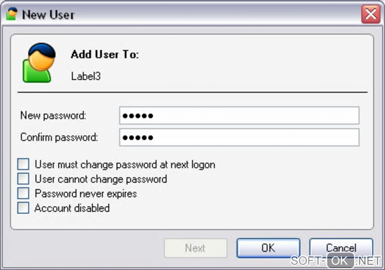Viewport: 385px width, 270px height.
Task: Click the 'New User' title bar text
Action: [48, 15]
